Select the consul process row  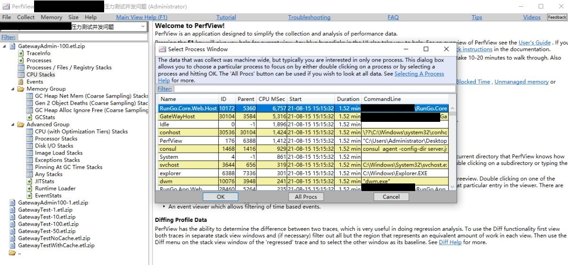303,148
